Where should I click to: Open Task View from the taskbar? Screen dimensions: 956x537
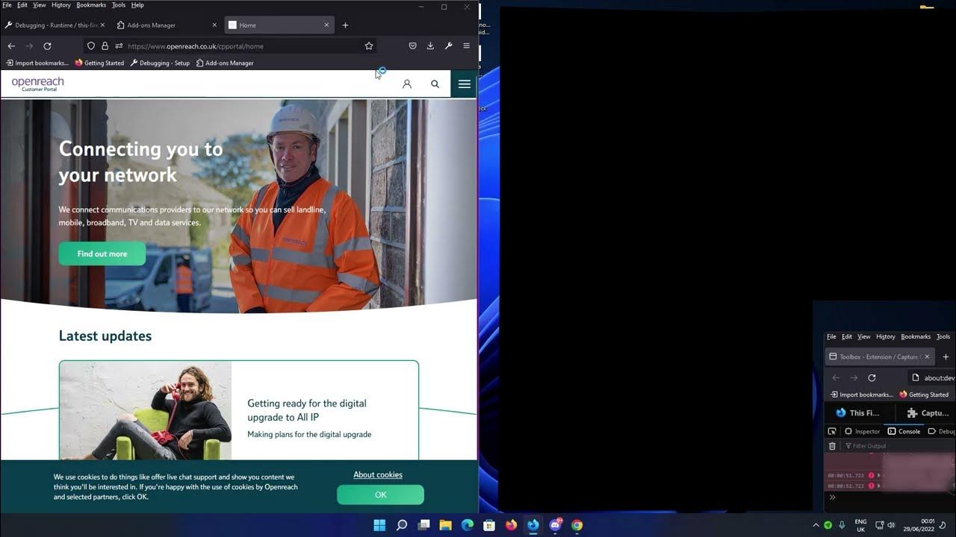423,525
